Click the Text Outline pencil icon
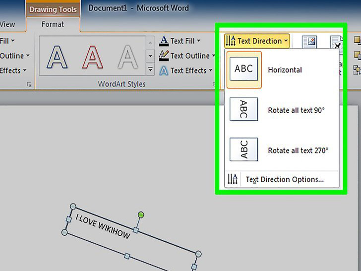 [164, 56]
